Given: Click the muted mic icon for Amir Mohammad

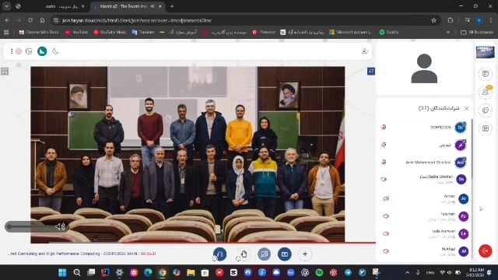Looking at the screenshot, I should [x=384, y=162].
